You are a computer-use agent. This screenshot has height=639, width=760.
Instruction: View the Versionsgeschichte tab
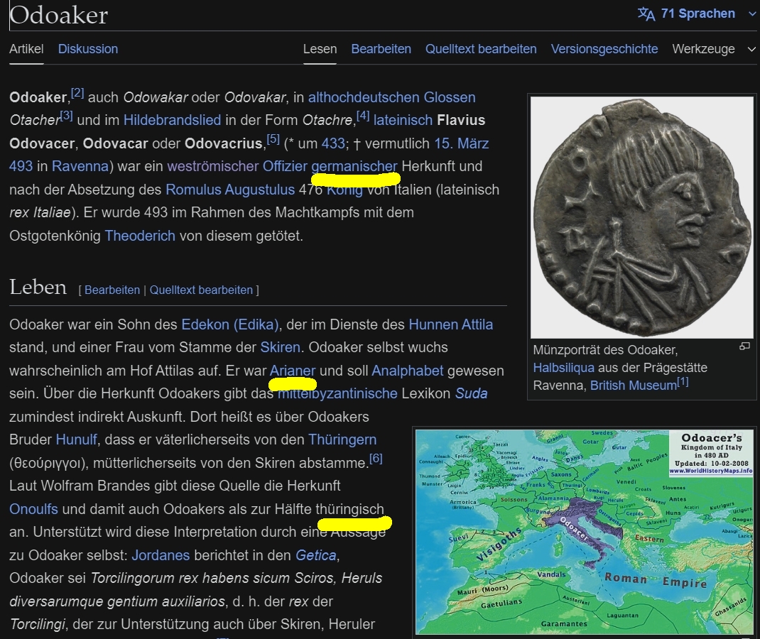604,49
